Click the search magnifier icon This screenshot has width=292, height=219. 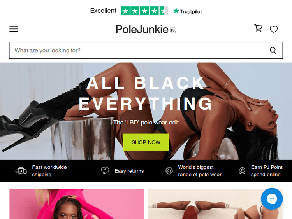pos(273,51)
